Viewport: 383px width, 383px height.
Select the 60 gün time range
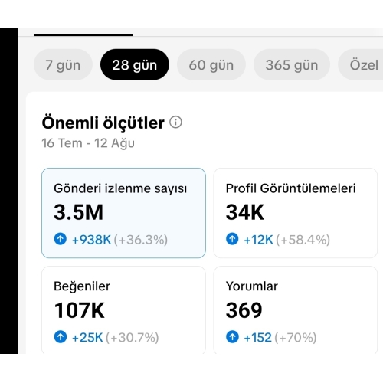(211, 64)
